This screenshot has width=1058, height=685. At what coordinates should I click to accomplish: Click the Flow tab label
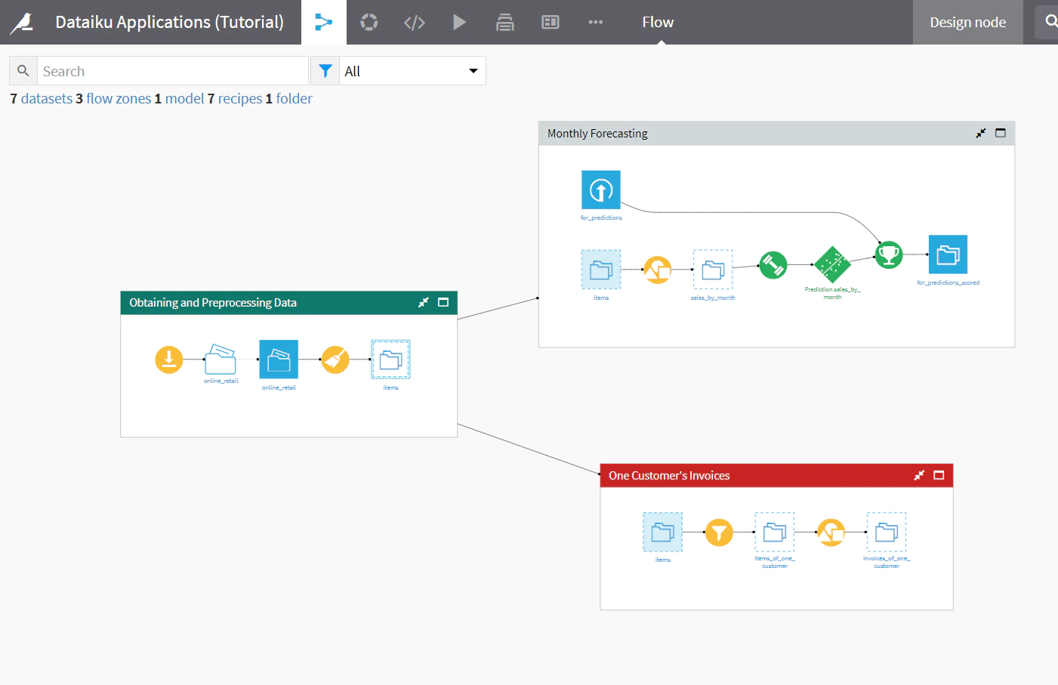tap(658, 23)
